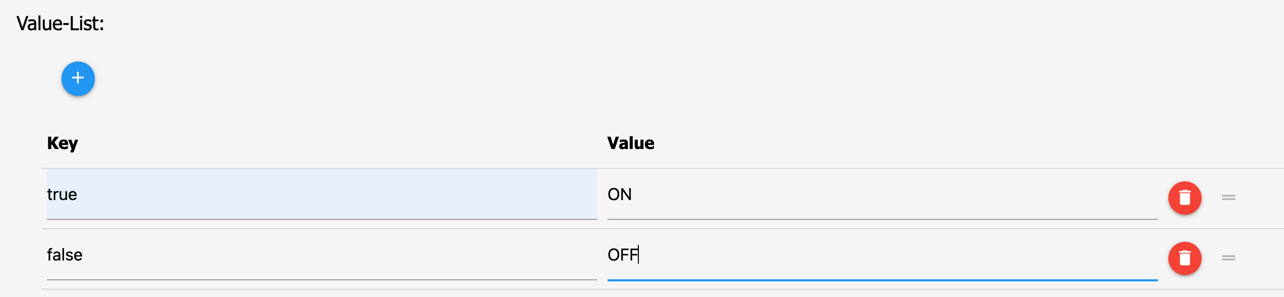Grab the reorder handle of the ON row
The width and height of the screenshot is (1284, 297).
point(1228,197)
